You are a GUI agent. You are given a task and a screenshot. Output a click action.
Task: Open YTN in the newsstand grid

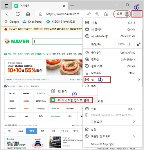tap(12, 93)
